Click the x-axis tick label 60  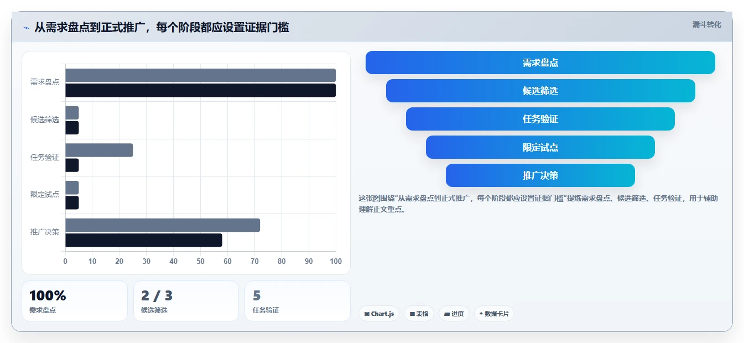pos(227,262)
